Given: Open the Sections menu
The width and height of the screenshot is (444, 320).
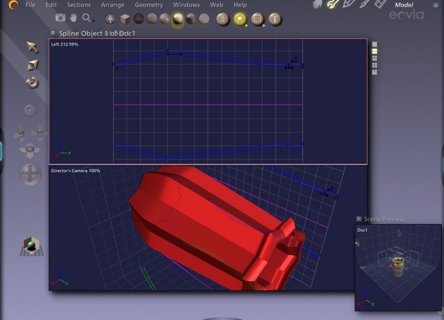Looking at the screenshot, I should tap(79, 5).
